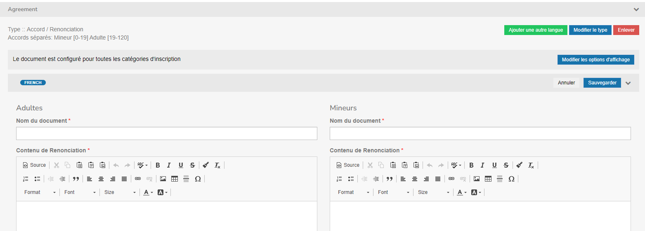Click Remove Format in Adultes editor
Image resolution: width=645 pixels, height=231 pixels.
pos(217,165)
